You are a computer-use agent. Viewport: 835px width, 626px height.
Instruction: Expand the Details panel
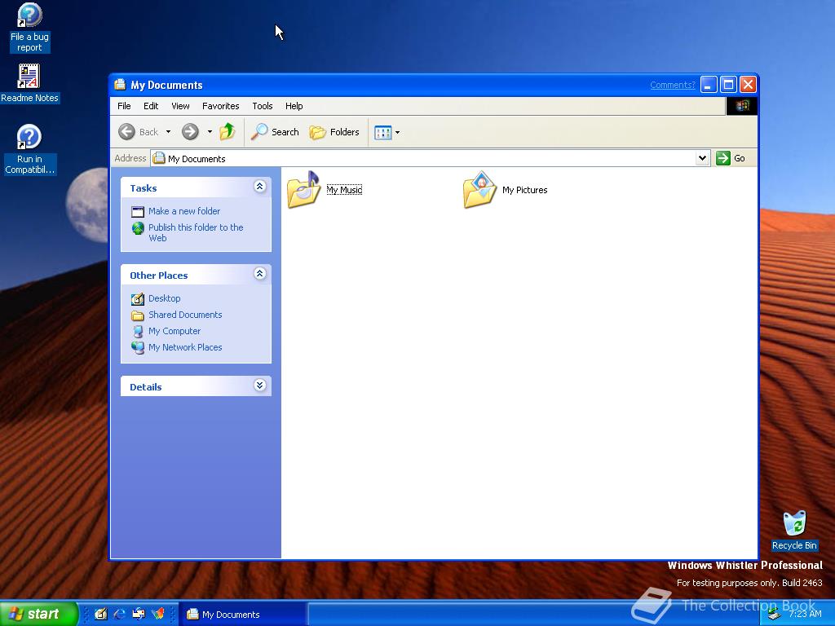pos(260,386)
